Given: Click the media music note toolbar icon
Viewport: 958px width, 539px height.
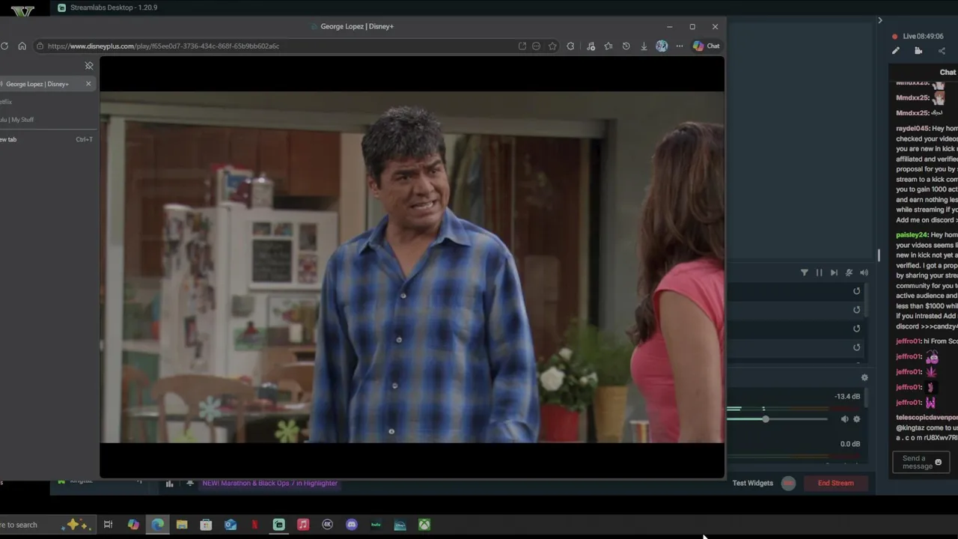Looking at the screenshot, I should (x=591, y=46).
